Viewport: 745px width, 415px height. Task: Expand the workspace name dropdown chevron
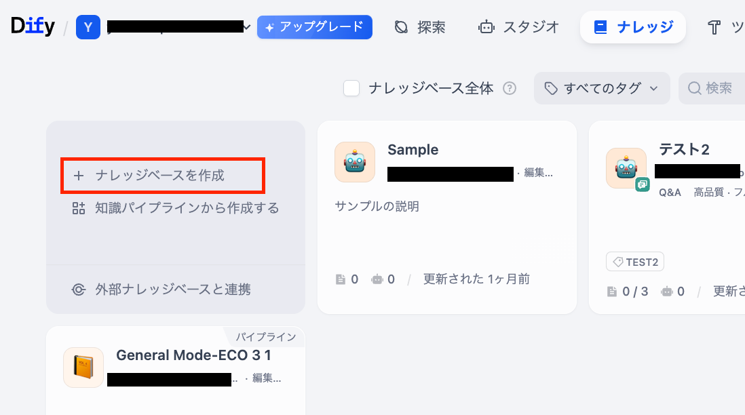click(247, 27)
